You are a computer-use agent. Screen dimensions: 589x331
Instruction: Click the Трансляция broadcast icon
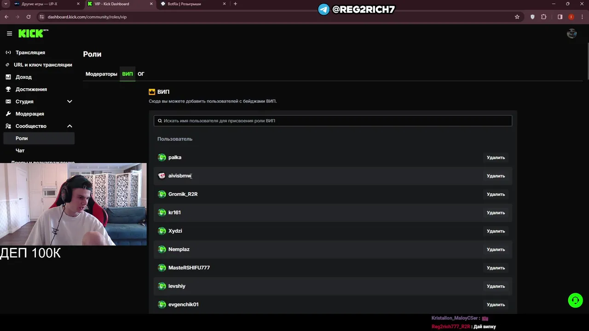[8, 52]
